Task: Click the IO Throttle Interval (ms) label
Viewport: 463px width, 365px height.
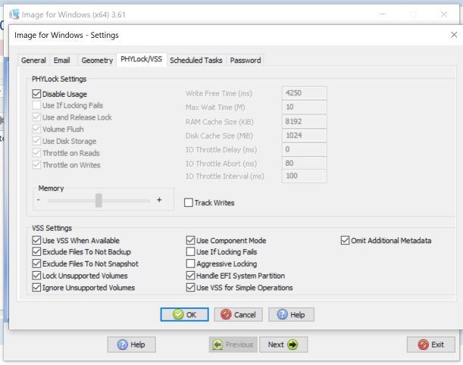Action: pos(225,176)
